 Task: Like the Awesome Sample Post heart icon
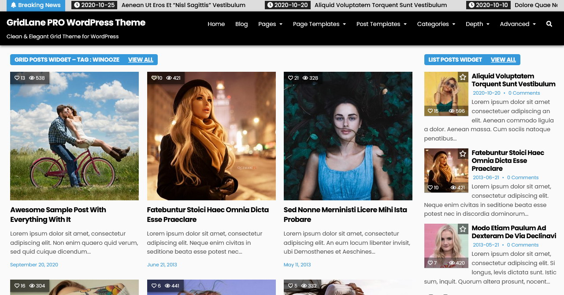click(17, 78)
